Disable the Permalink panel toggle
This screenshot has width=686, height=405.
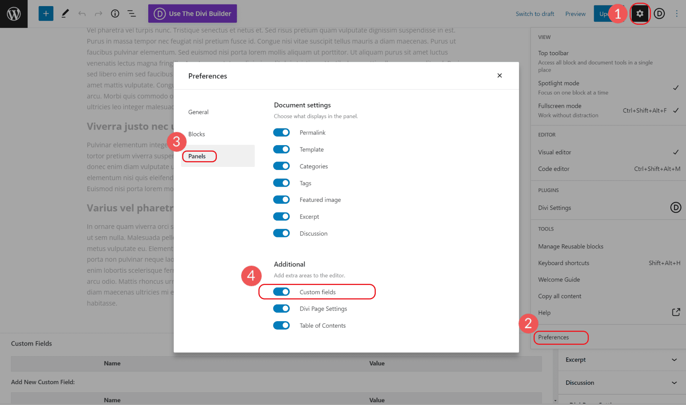pos(281,132)
